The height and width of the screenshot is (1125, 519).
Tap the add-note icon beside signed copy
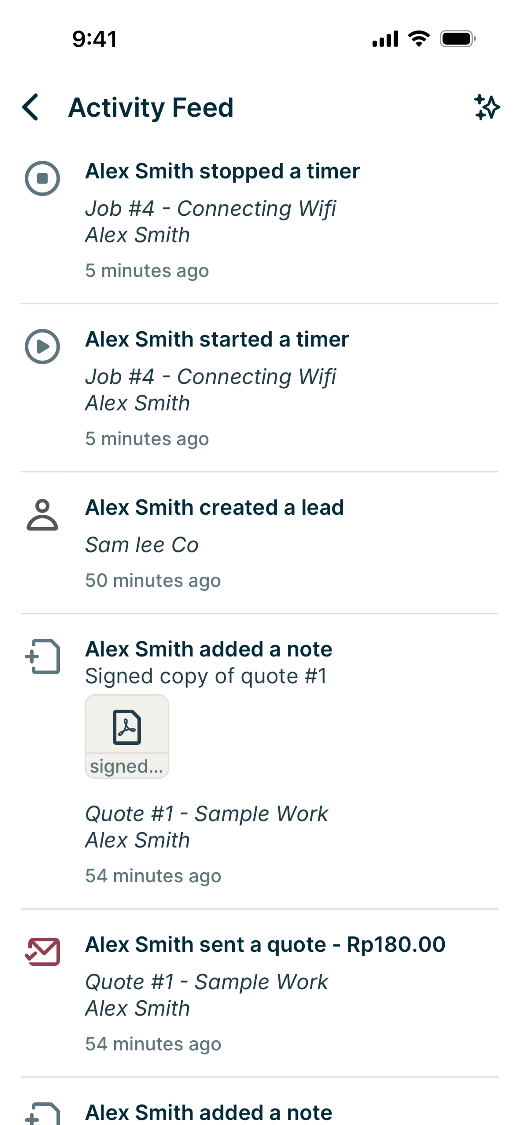click(42, 656)
